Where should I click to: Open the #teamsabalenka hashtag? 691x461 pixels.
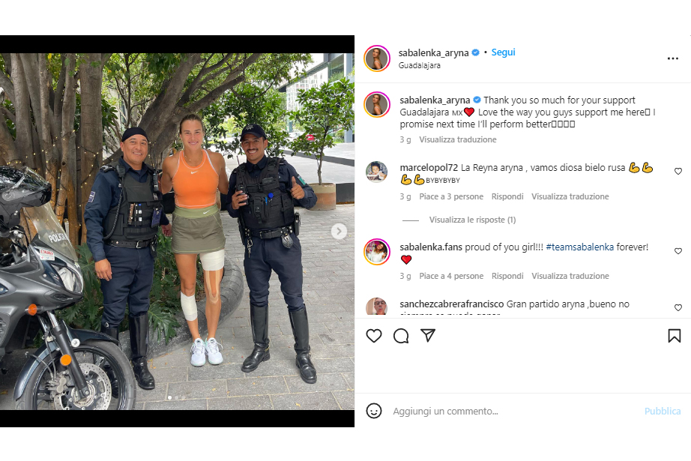coord(579,247)
